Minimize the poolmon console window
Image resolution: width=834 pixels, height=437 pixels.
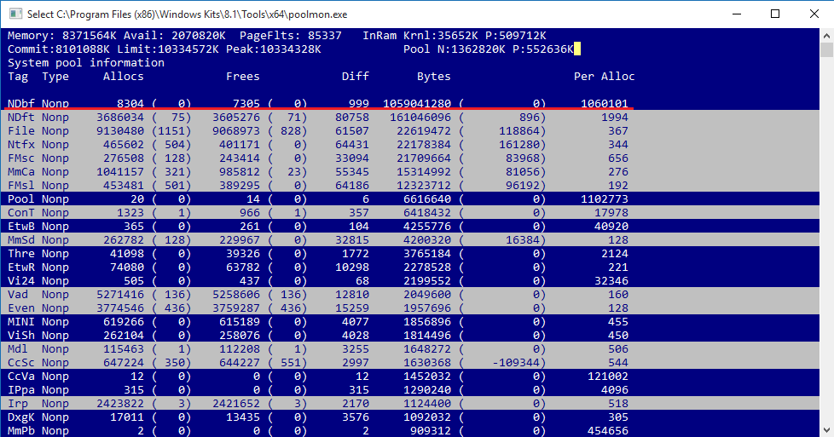[735, 14]
